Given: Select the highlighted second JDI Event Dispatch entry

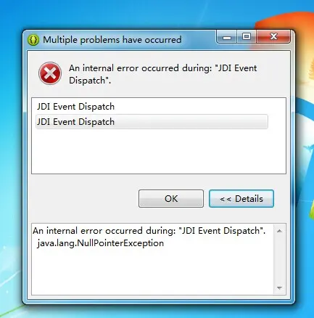Looking at the screenshot, I should coord(152,122).
